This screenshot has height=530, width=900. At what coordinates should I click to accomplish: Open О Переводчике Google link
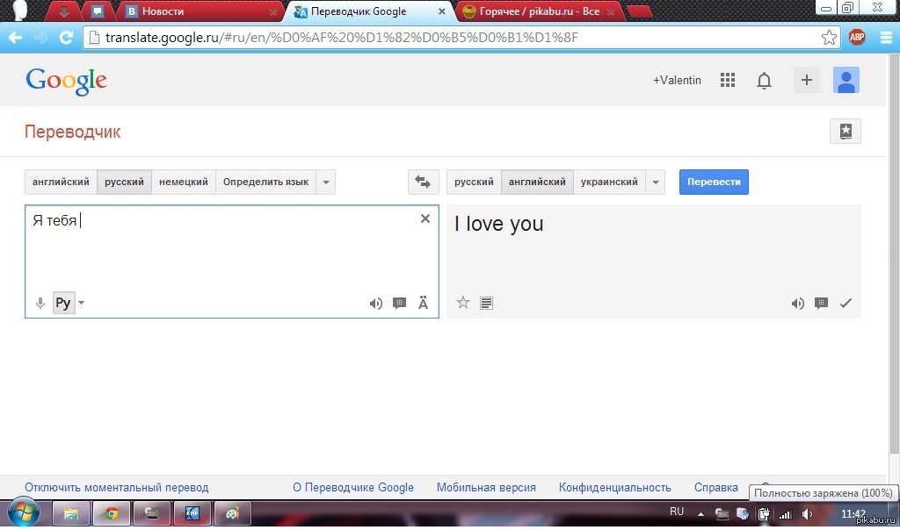[x=353, y=488]
